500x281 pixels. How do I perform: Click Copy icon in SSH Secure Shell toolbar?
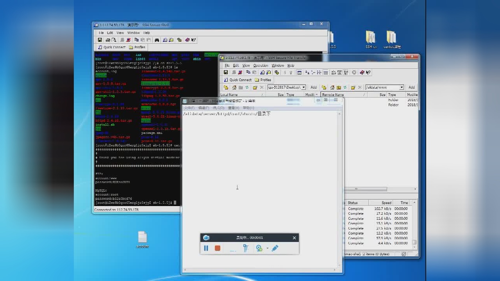(x=136, y=40)
